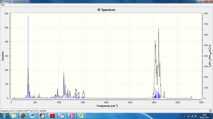This screenshot has width=213, height=119.
Task: Open the Windows Start menu
Action: point(4,116)
